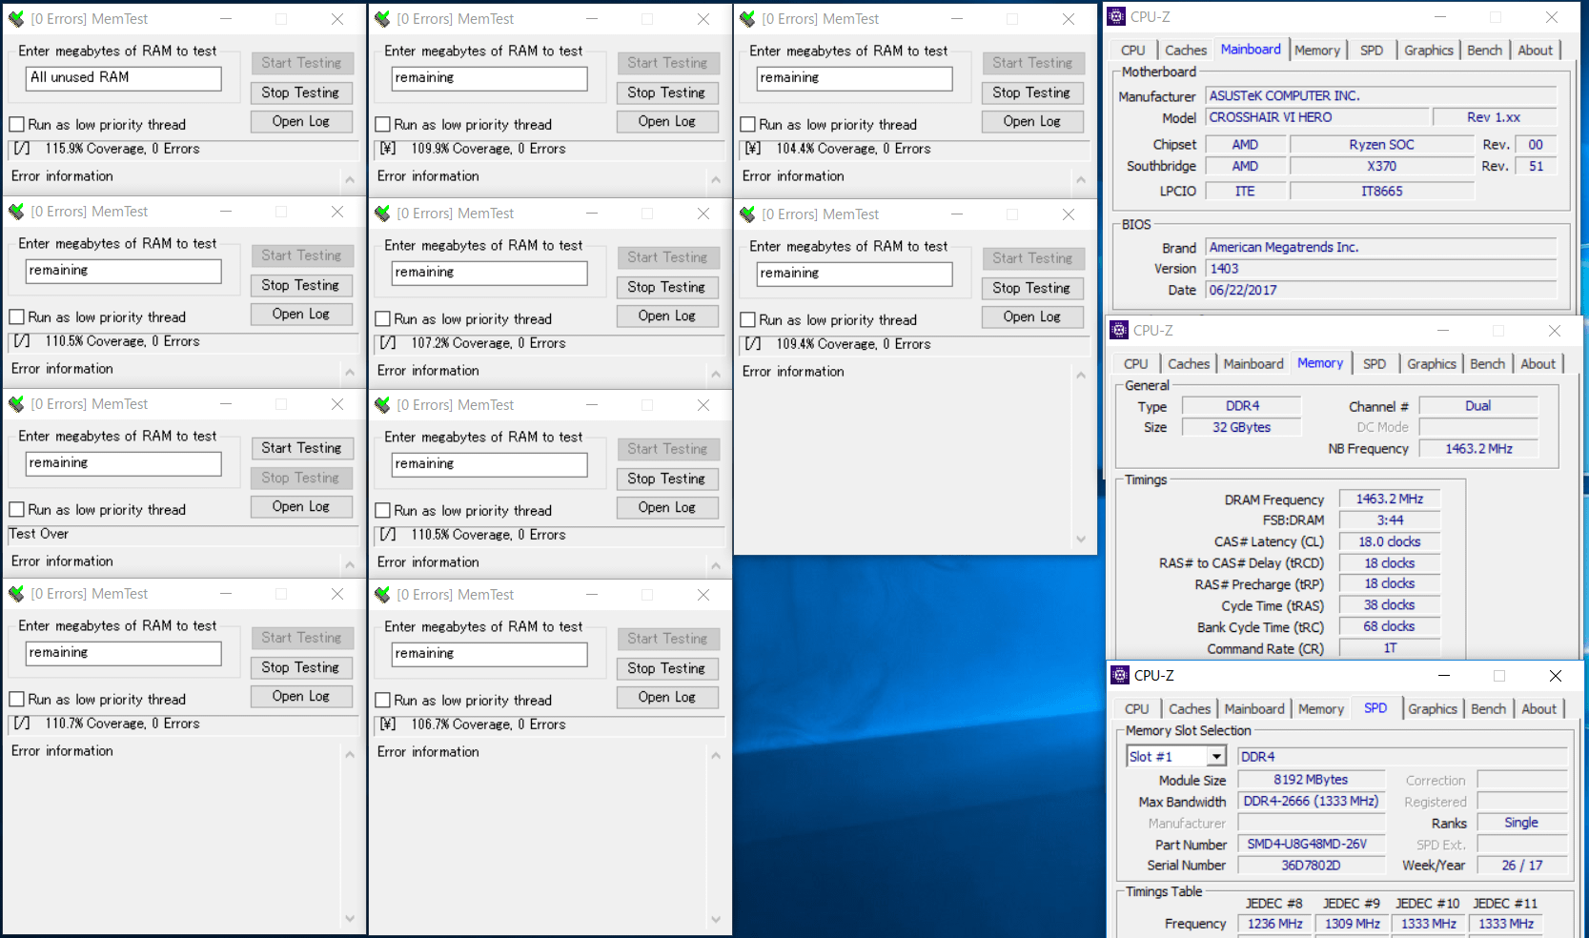The width and height of the screenshot is (1589, 938).
Task: Click the BIOS version 1403 value
Action: [x=1224, y=269]
